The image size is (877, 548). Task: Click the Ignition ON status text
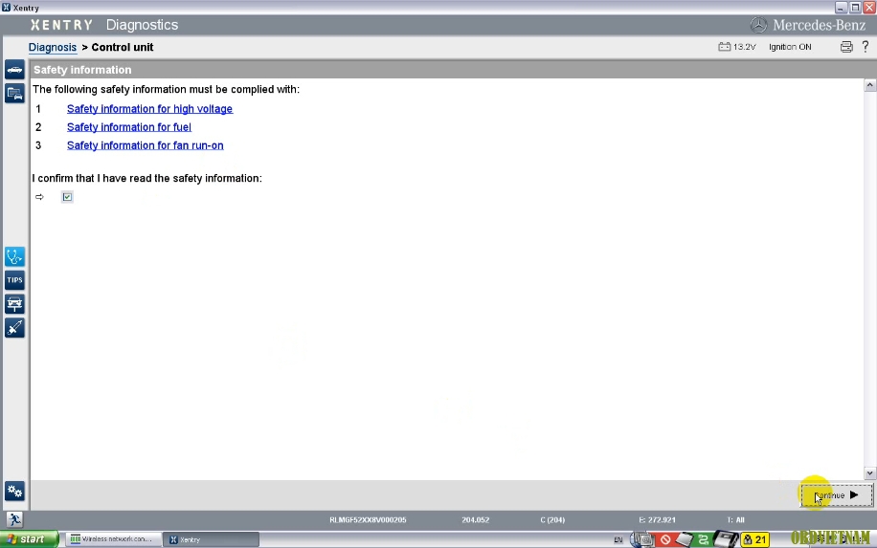790,47
